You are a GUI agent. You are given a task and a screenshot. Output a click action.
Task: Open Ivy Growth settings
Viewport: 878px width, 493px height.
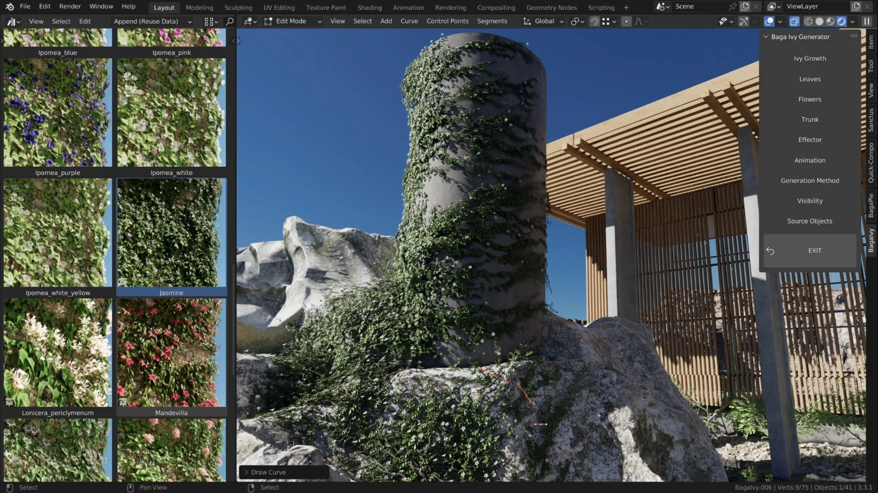click(x=809, y=58)
